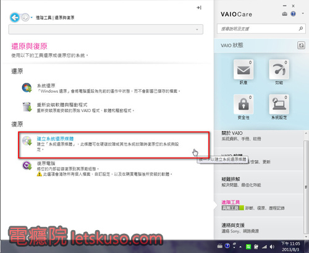The width and height of the screenshot is (309, 253).
Task: Click the blue help icon in system tray
Action: pos(227,246)
